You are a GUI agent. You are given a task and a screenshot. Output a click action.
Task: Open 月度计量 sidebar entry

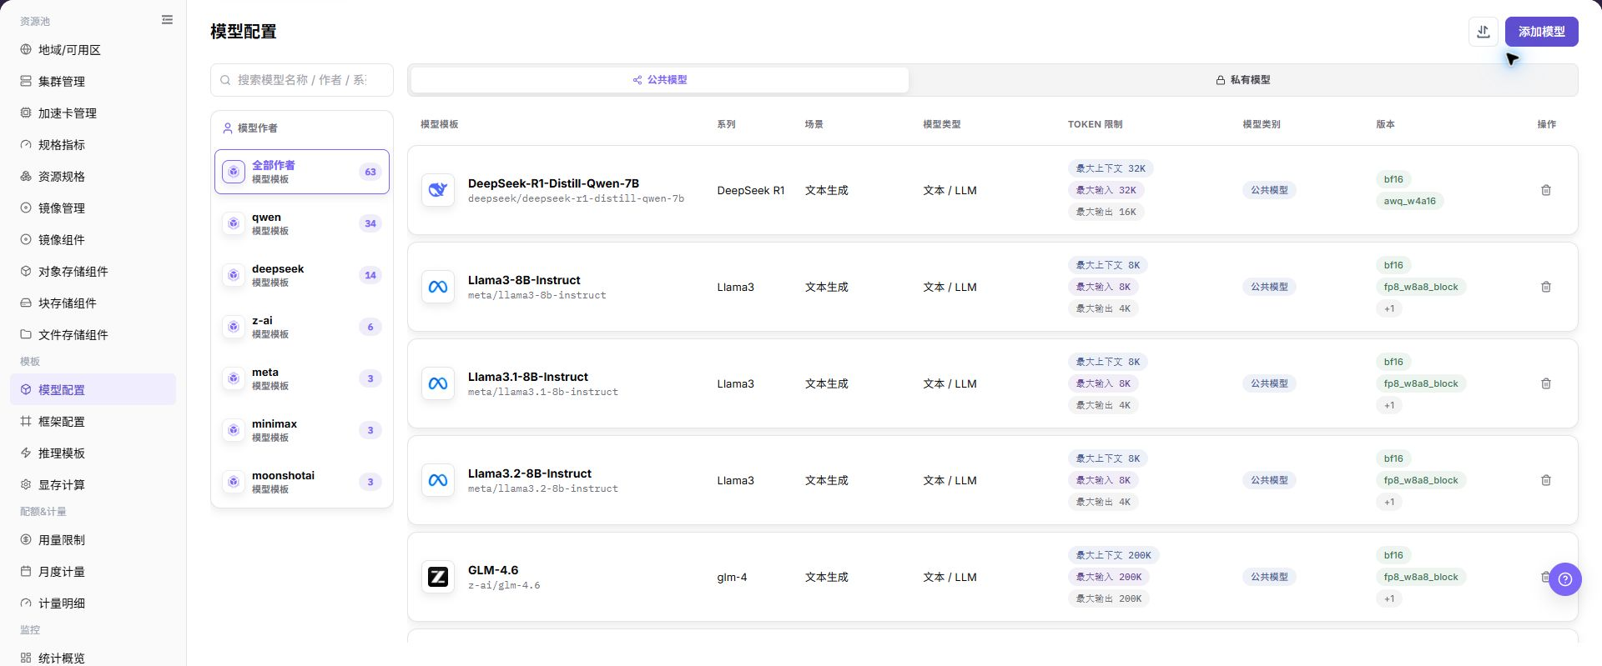pyautogui.click(x=93, y=572)
